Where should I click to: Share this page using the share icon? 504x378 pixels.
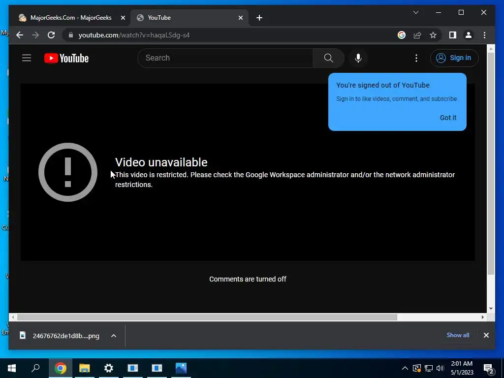click(x=417, y=35)
